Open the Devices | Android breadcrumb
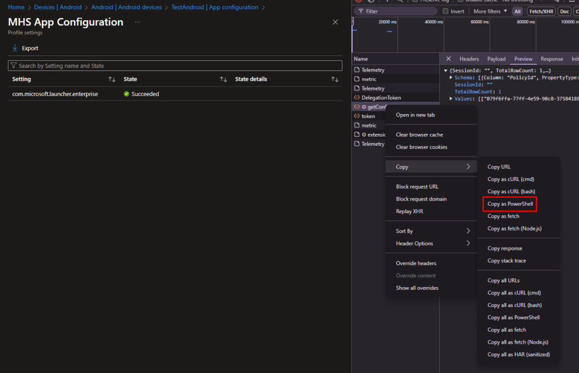579x373 pixels. click(58, 7)
